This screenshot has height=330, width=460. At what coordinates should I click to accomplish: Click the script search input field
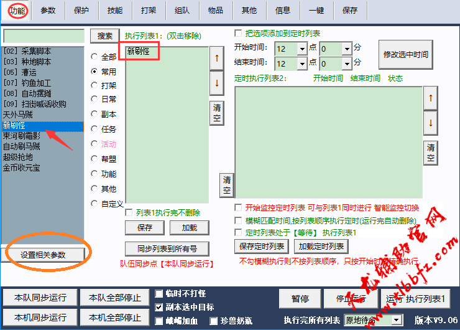(44, 36)
